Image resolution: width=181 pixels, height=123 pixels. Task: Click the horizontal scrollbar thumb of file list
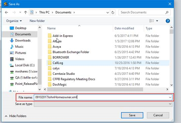tap(95, 89)
